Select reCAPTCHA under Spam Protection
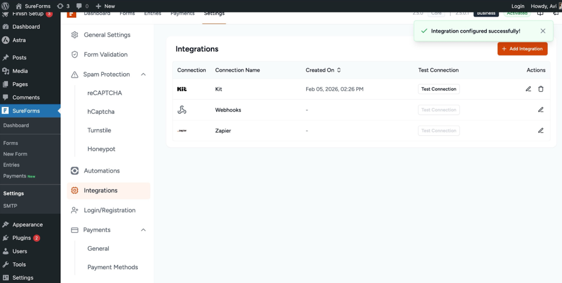The image size is (562, 283). tap(104, 93)
